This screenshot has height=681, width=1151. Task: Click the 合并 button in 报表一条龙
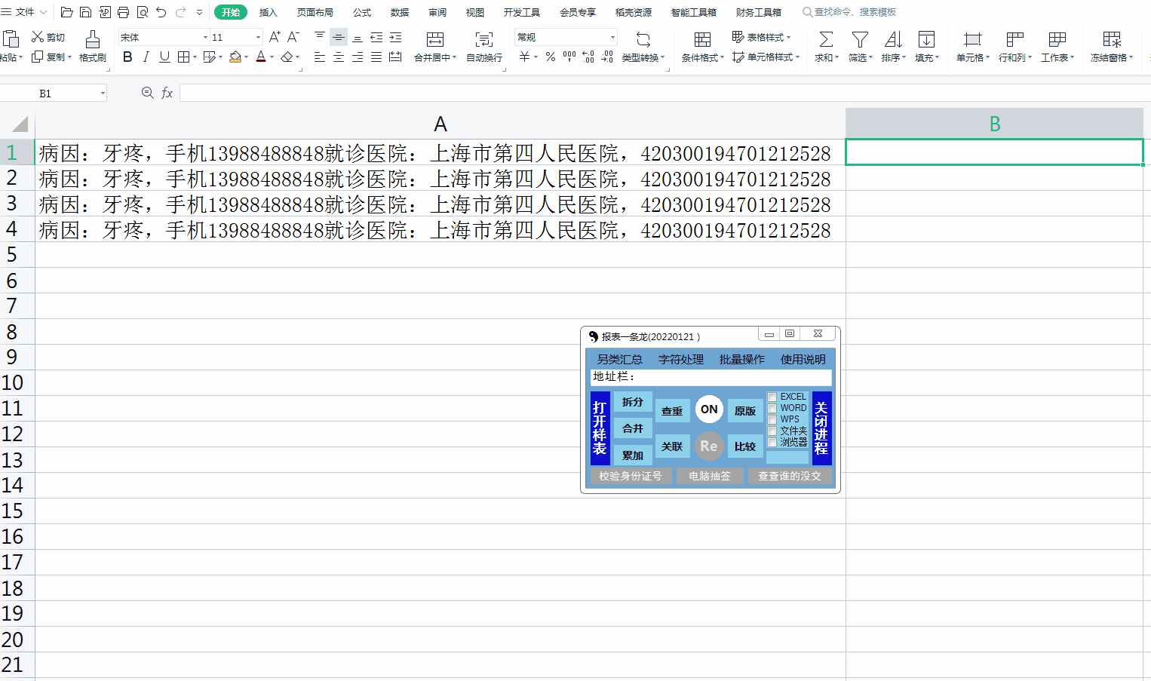coord(633,428)
